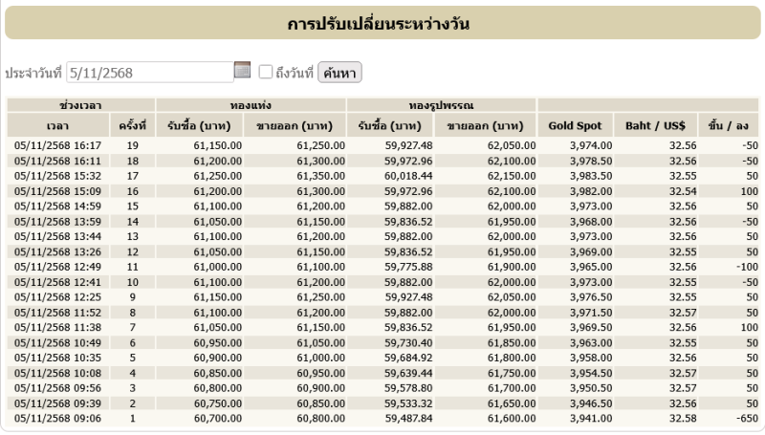Image resolution: width=765 pixels, height=435 pixels.
Task: Click the ทองรูปพรรณ group header
Action: pyautogui.click(x=442, y=104)
